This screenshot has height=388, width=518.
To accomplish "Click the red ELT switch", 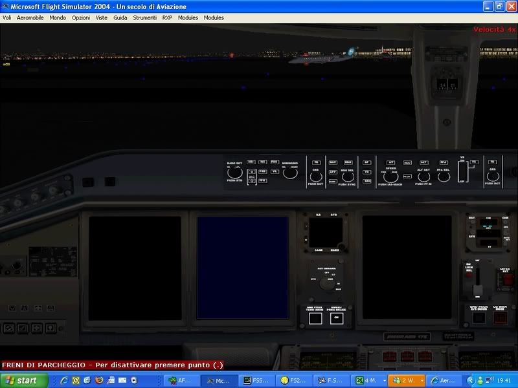I will 508,281.
